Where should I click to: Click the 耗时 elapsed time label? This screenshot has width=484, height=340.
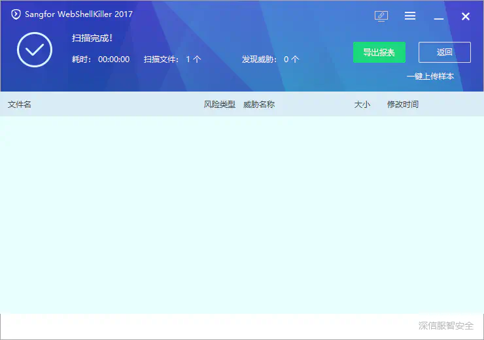tap(101, 59)
